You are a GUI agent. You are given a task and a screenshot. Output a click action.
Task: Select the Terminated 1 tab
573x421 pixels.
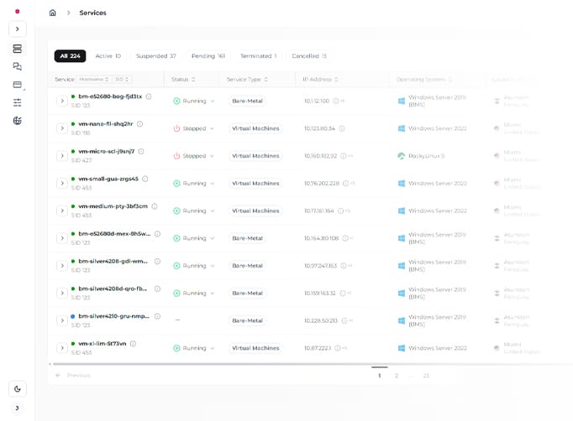coord(259,56)
